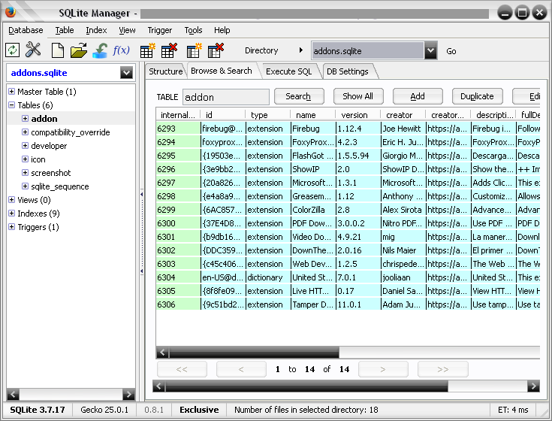Expand the developer table node

click(x=25, y=146)
